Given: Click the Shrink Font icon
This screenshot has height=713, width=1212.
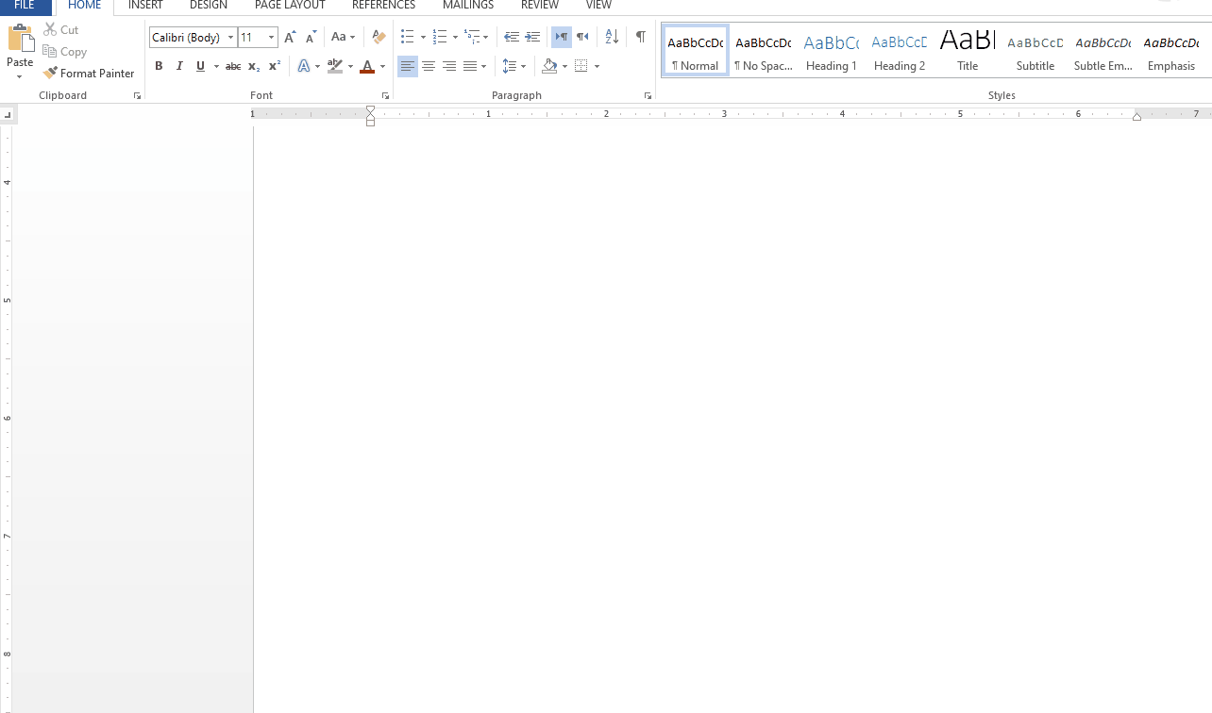Looking at the screenshot, I should pos(311,38).
